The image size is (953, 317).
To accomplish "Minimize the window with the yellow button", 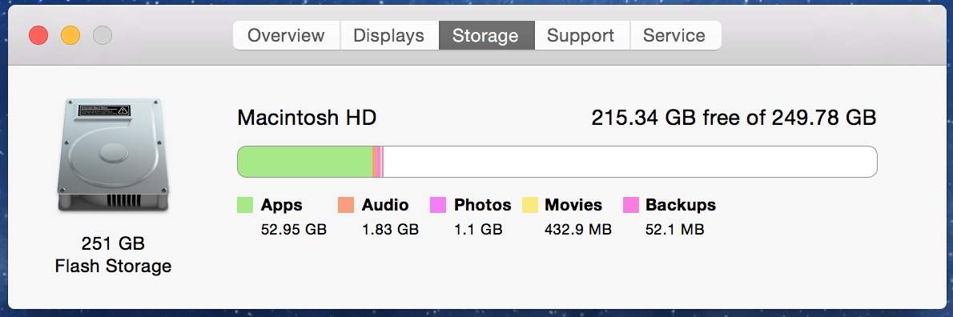I will 70,35.
